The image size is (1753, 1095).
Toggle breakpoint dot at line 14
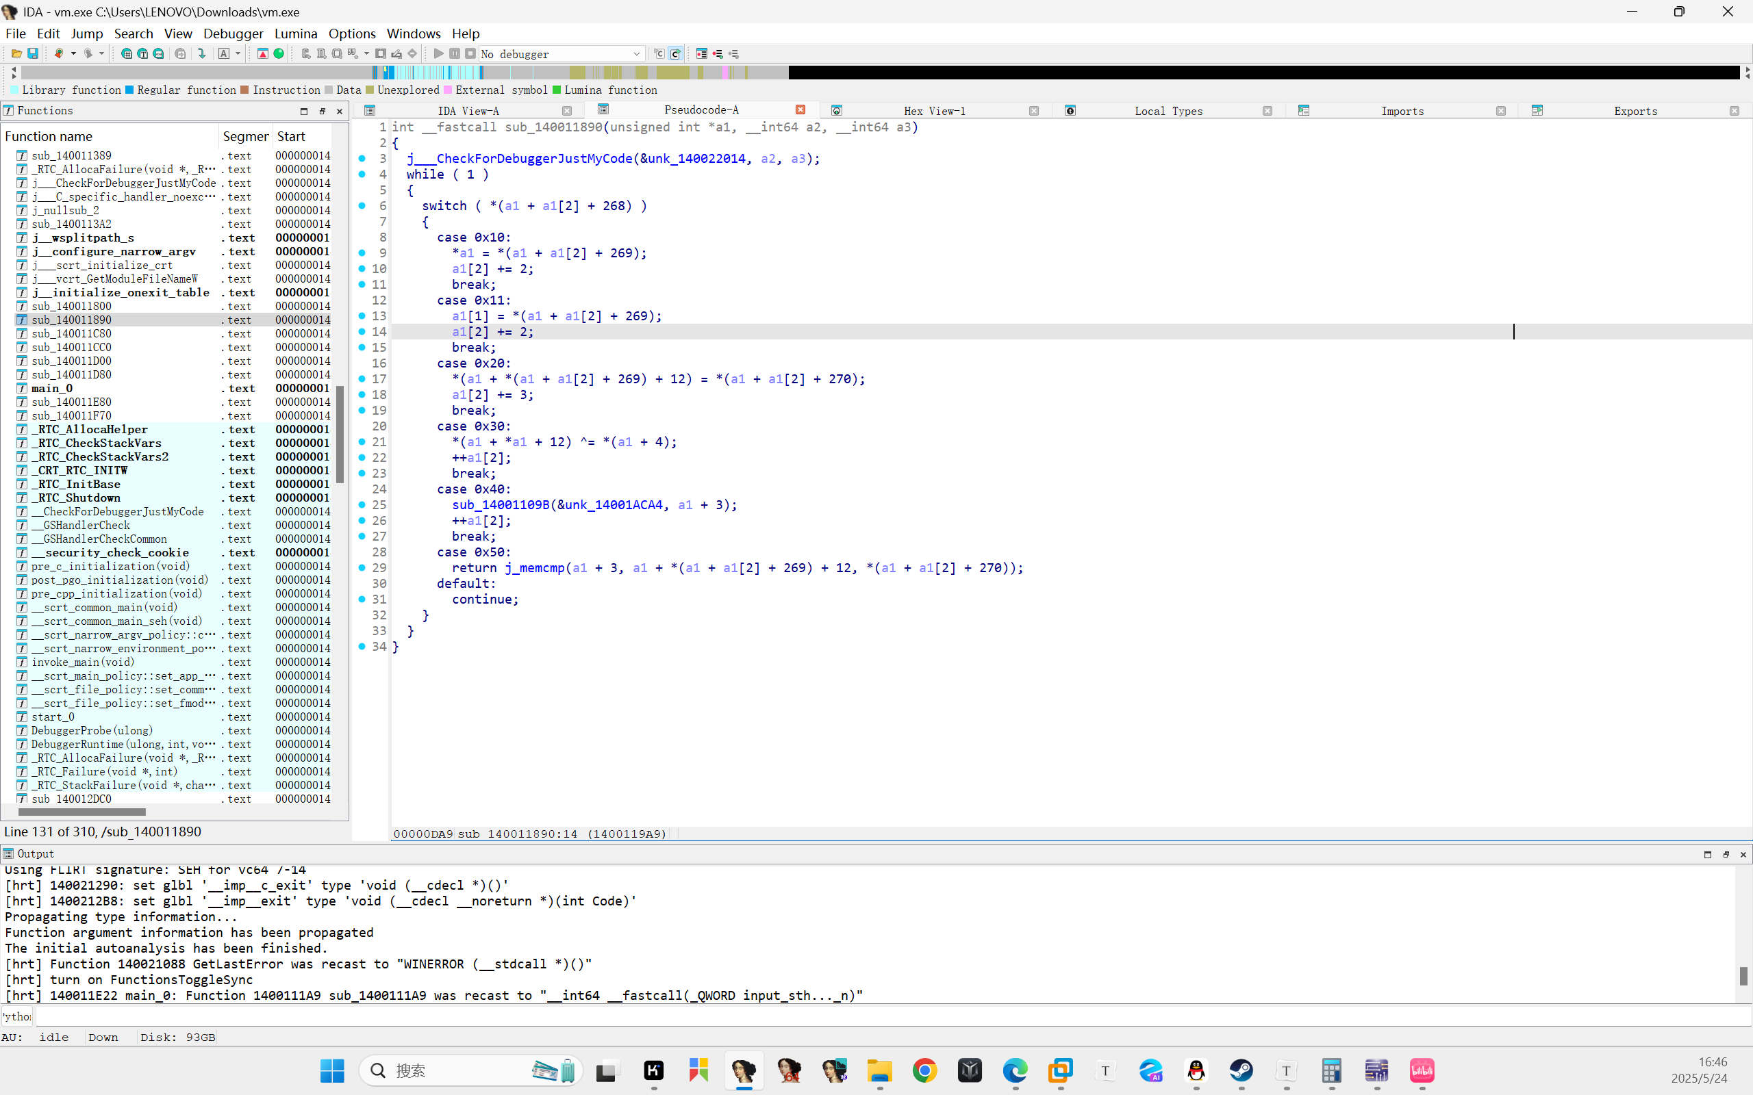click(362, 332)
